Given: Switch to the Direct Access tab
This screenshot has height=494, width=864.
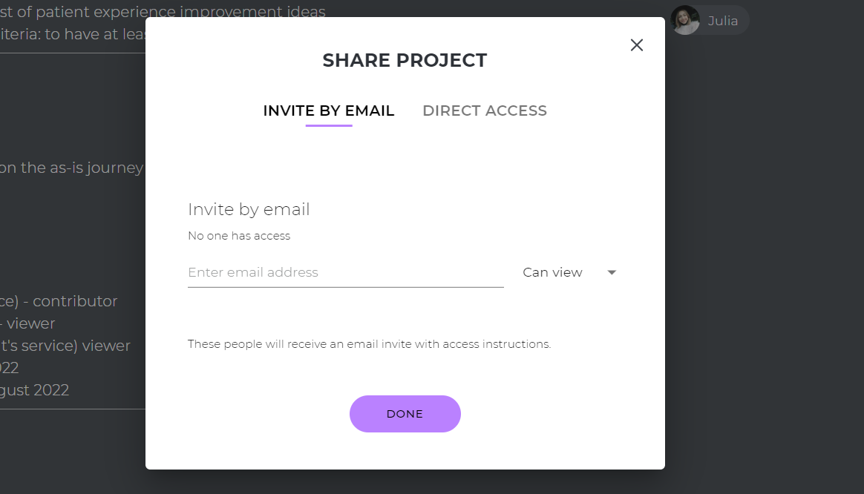Looking at the screenshot, I should click(x=485, y=111).
